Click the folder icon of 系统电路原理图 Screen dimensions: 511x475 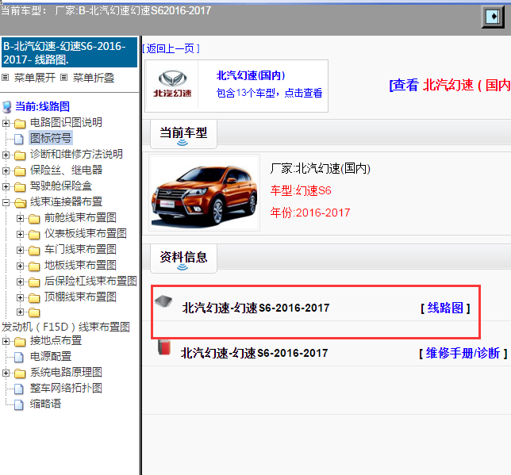coord(20,373)
